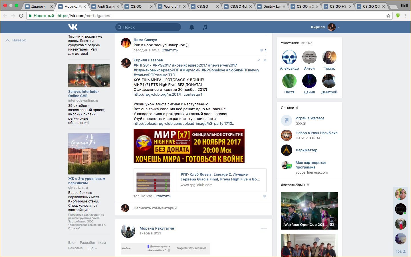This screenshot has height=257, width=411.
Task: Reply to Кирилл Лазарев's comment
Action: (x=162, y=196)
